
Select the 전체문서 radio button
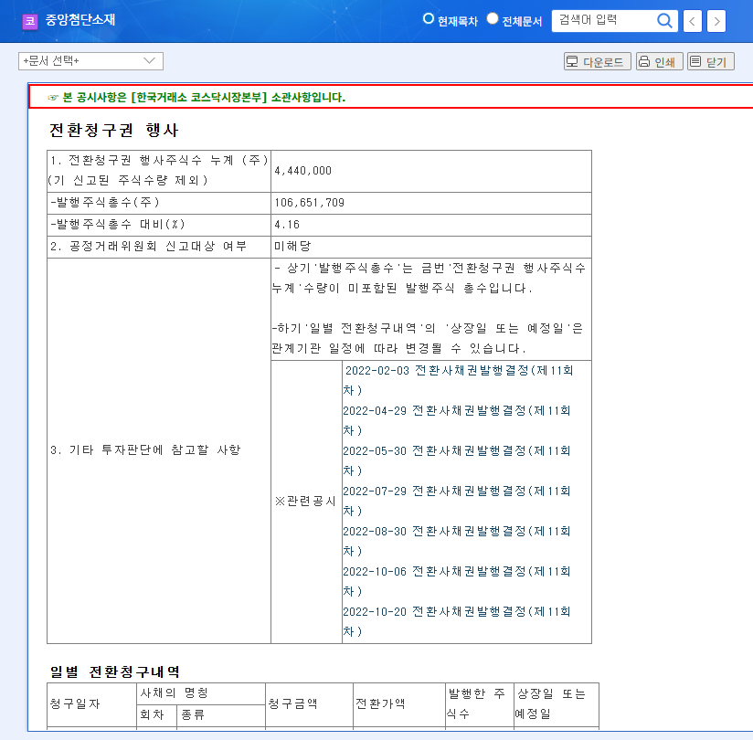[493, 18]
